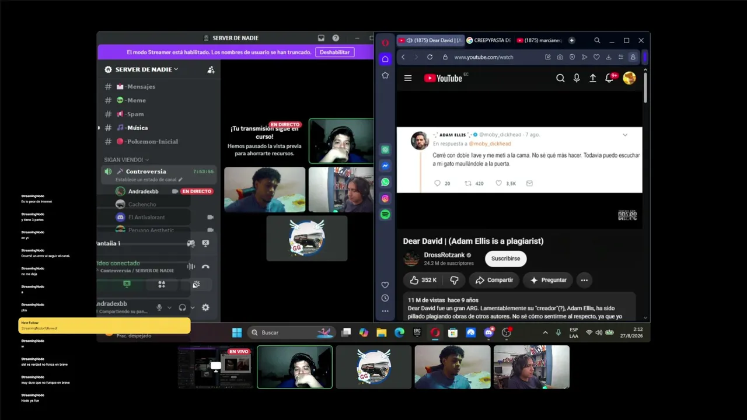Image resolution: width=747 pixels, height=420 pixels.
Task: Open YouTube notifications bell
Action: [x=610, y=78]
